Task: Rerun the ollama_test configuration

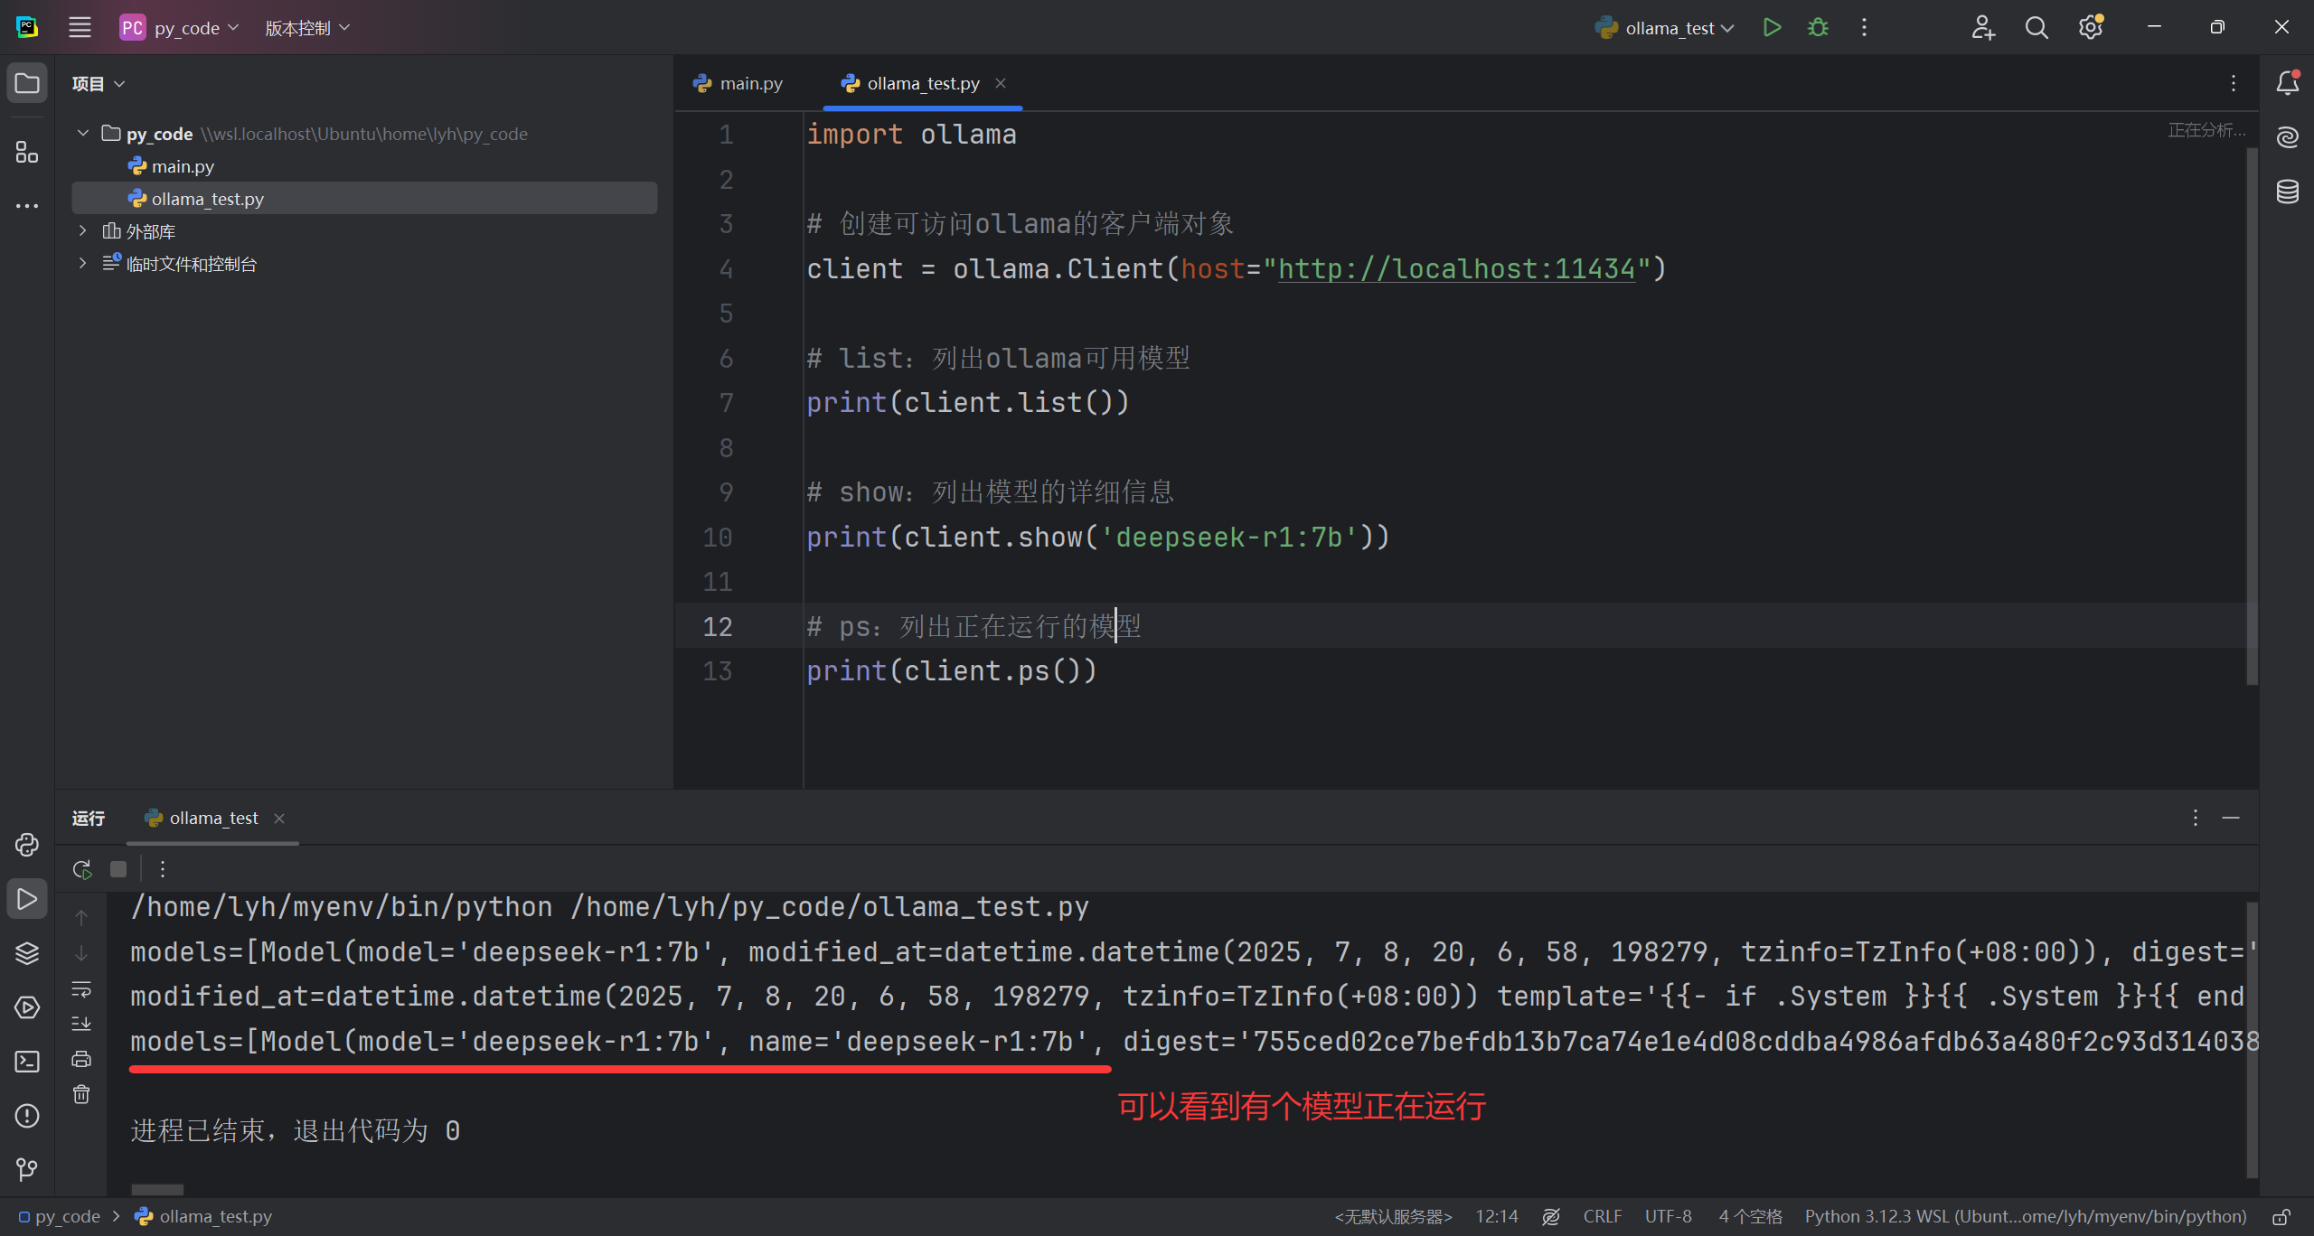Action: coord(80,868)
